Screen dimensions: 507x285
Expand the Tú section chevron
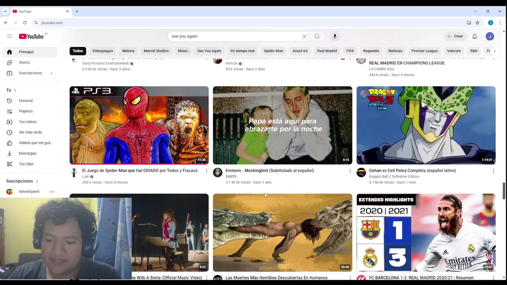[x=15, y=90]
